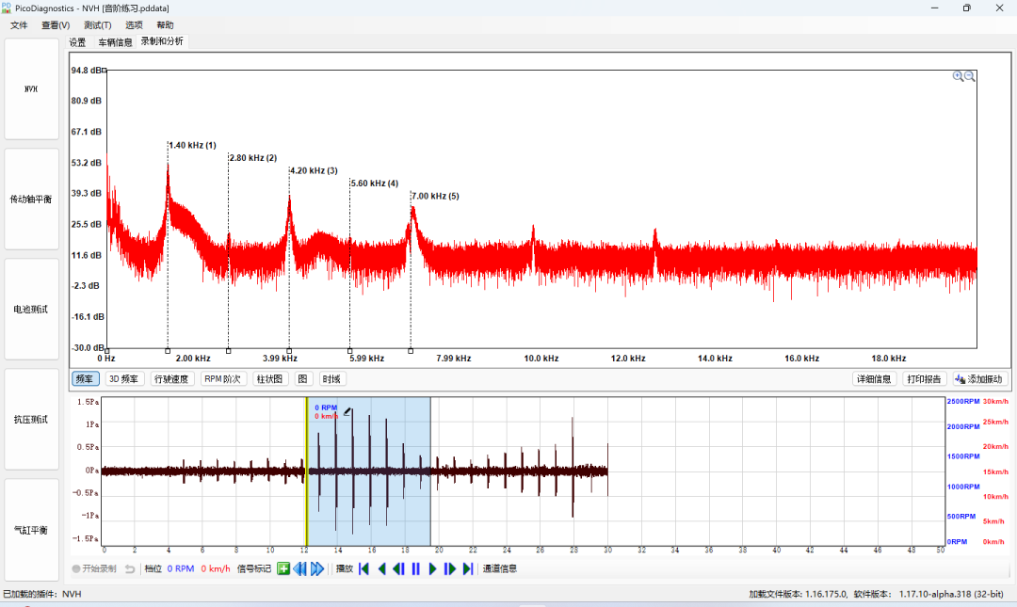Click the 添加振动 button
1017x607 pixels.
tap(980, 378)
